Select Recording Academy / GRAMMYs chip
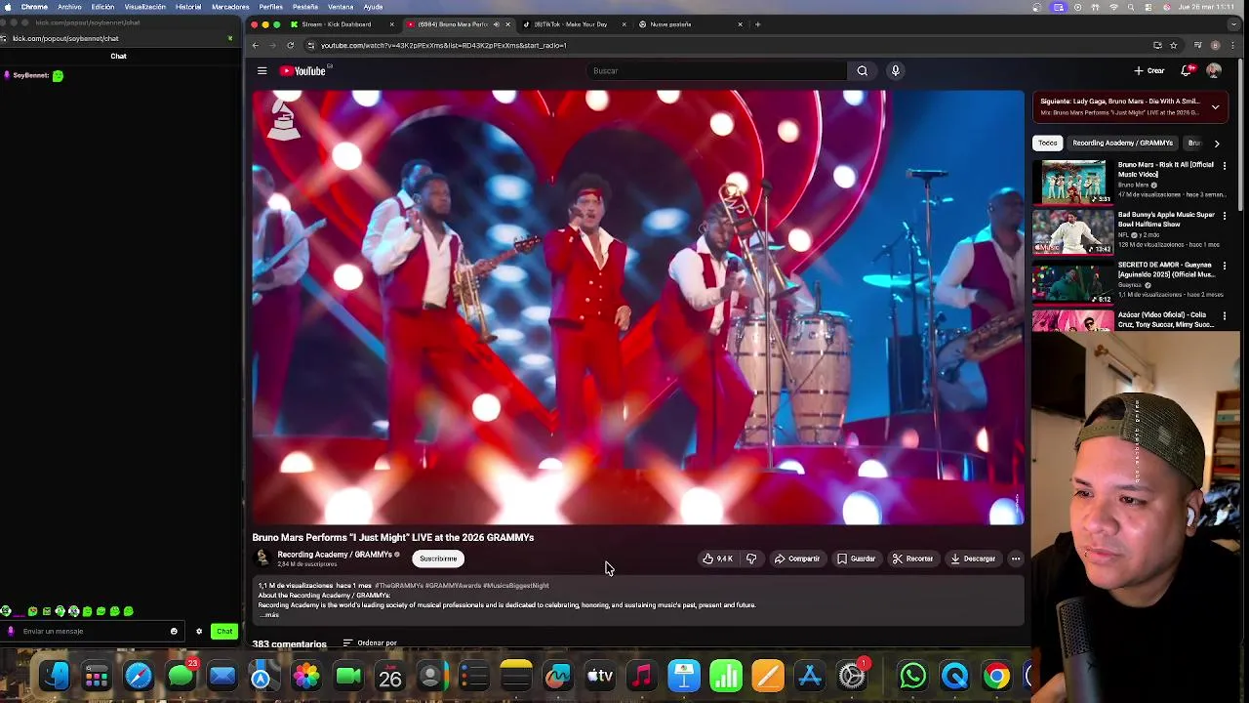This screenshot has width=1249, height=703. (1122, 143)
